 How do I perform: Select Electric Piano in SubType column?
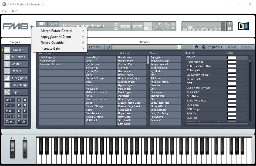click(132, 64)
